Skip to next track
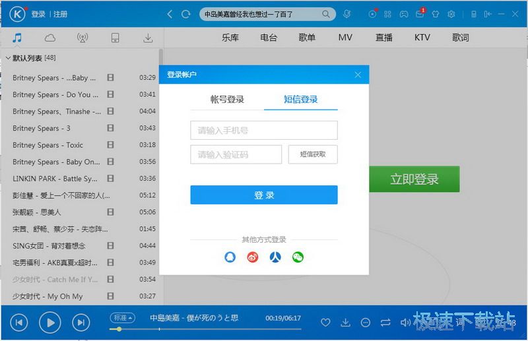Image resolution: width=528 pixels, height=341 pixels. (x=81, y=323)
